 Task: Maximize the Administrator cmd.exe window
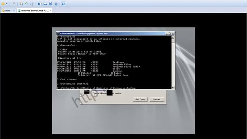tap(170, 34)
